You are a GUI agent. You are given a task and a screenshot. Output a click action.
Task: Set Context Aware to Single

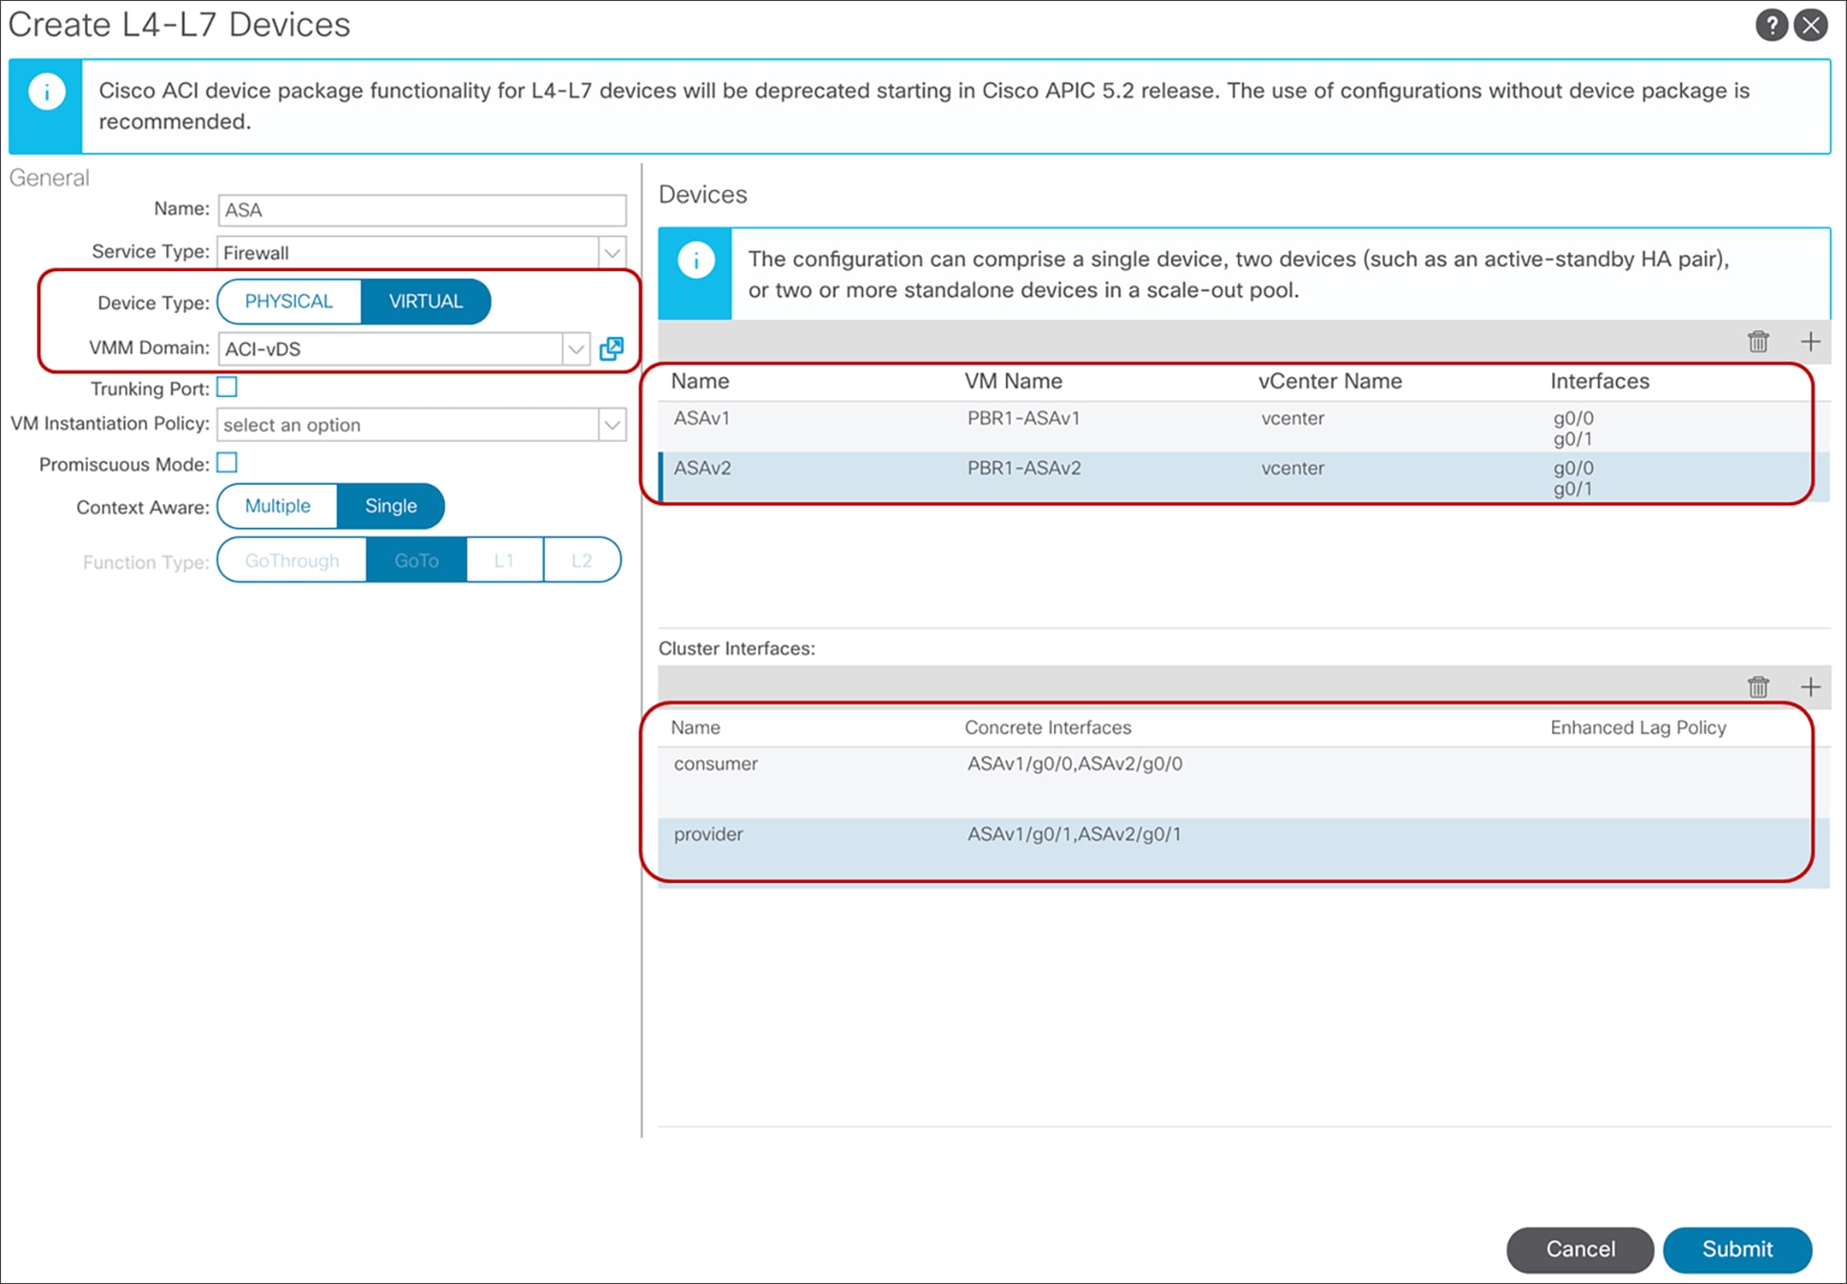coord(390,506)
